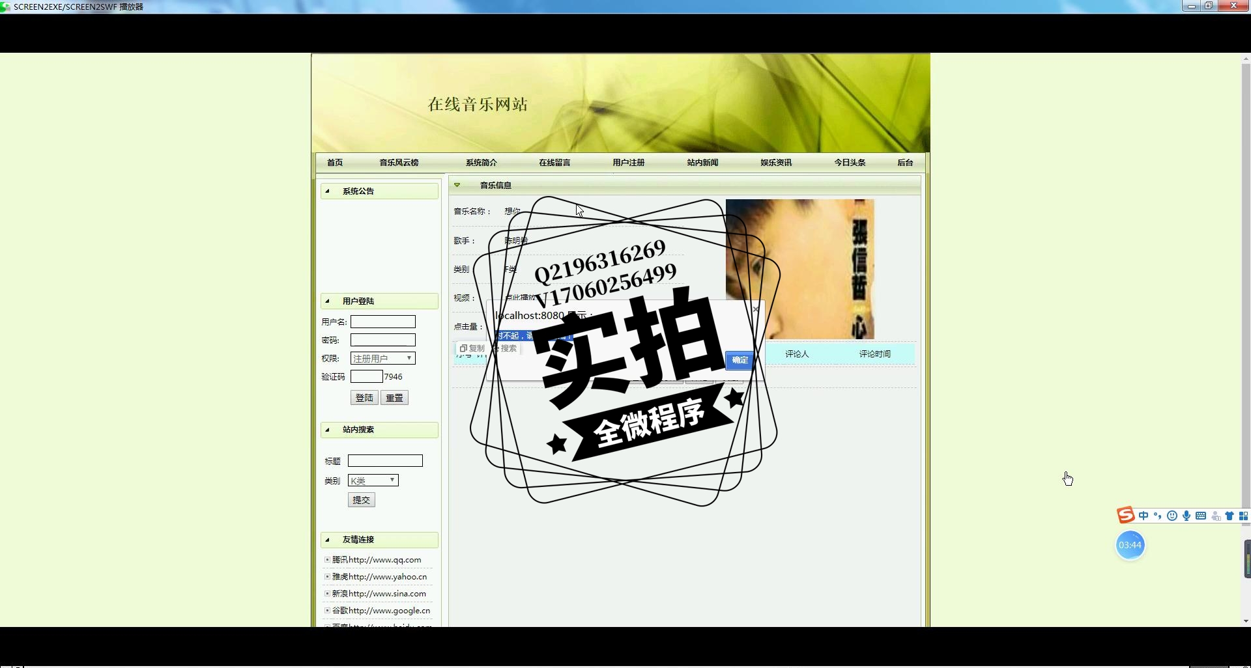Click the page scrollbar up arrow
The height and width of the screenshot is (668, 1251).
[x=1246, y=59]
